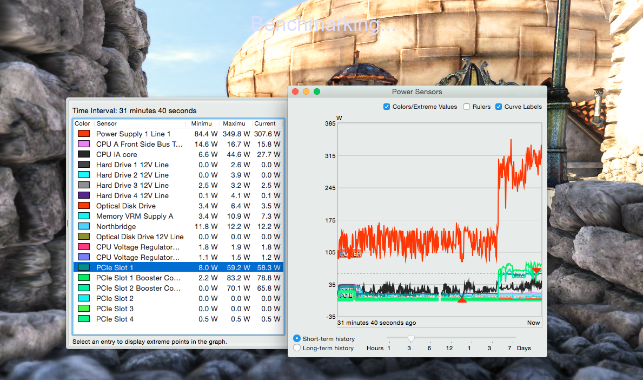Select the Northbridge sensor row
Viewport: 643px width, 380px height.
178,226
